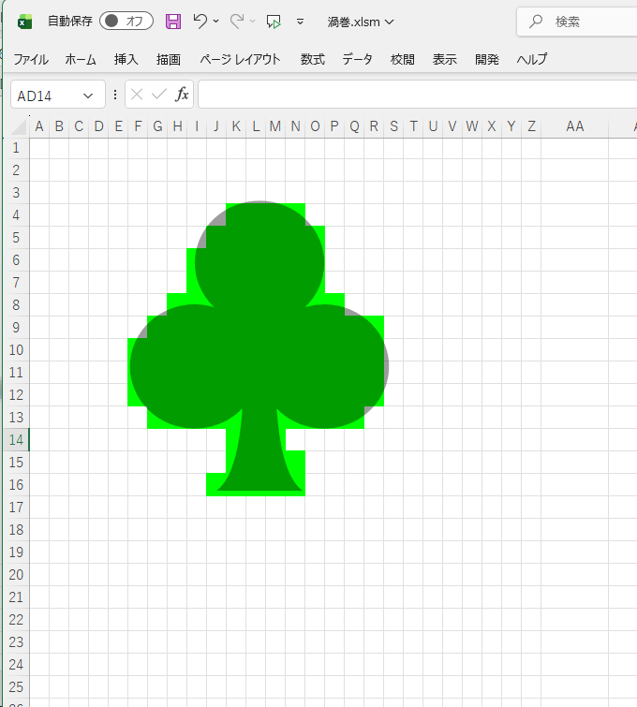Click the ファイル (File) menu
The height and width of the screenshot is (707, 637).
click(x=31, y=59)
